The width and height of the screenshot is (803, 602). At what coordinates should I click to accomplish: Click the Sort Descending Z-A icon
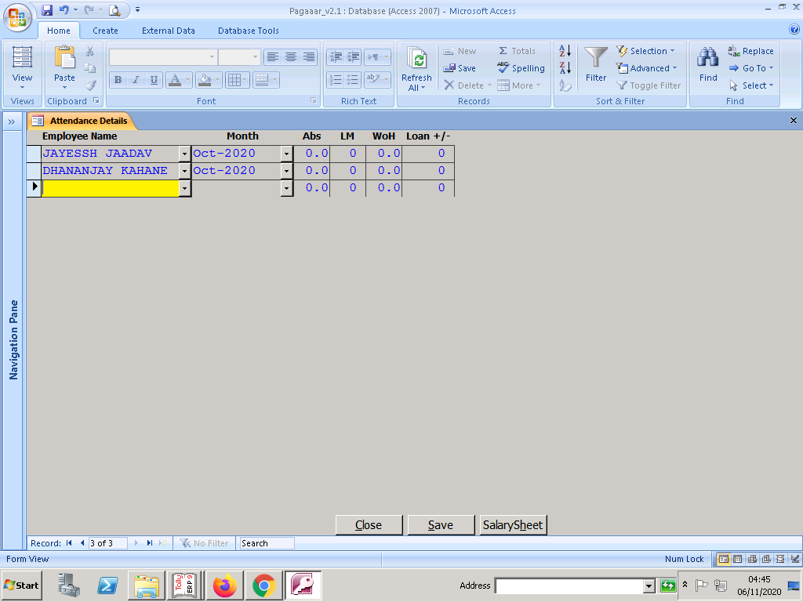(x=565, y=67)
